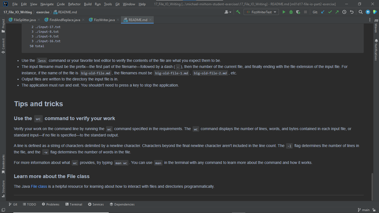Open the JetBrains Toolbox colorful icon
The image size is (379, 213).
coord(375,12)
